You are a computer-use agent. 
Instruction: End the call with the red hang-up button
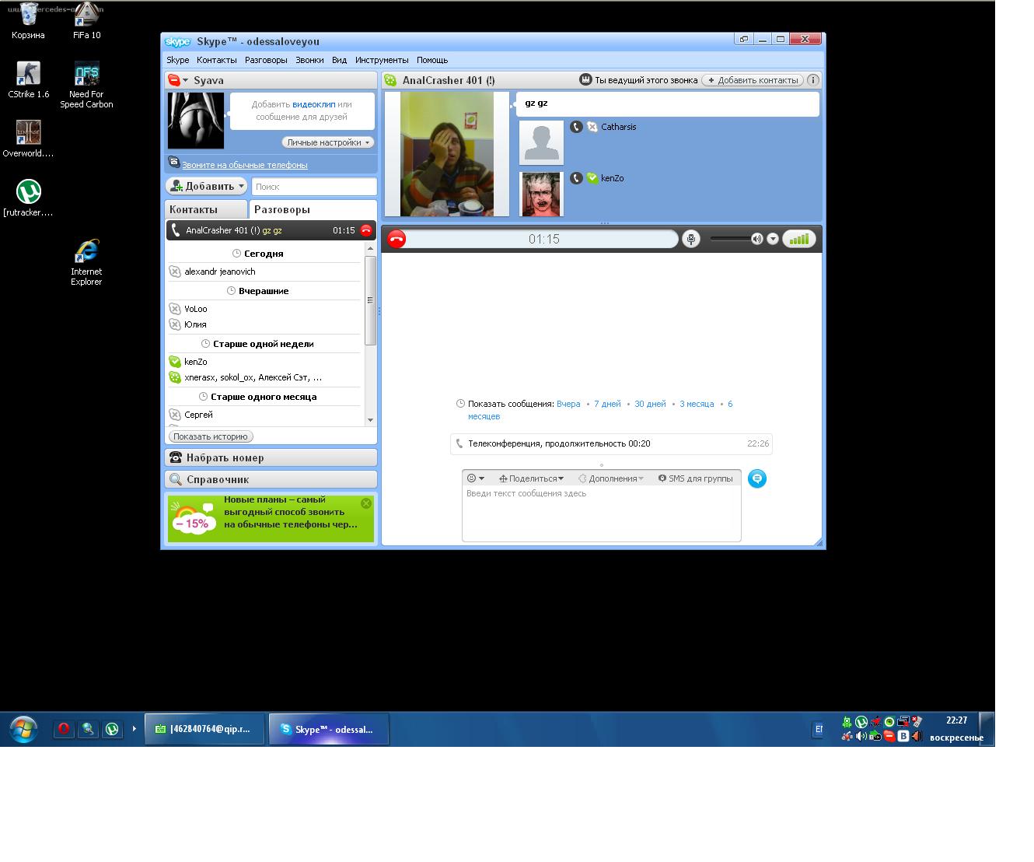[396, 239]
